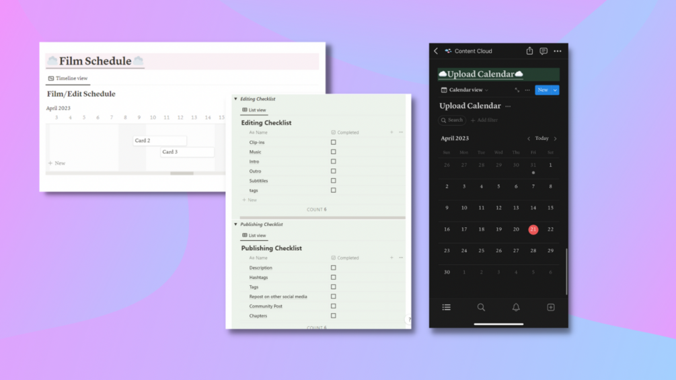Check the Intro checkbox
Viewport: 676px width, 380px height.
coord(333,161)
